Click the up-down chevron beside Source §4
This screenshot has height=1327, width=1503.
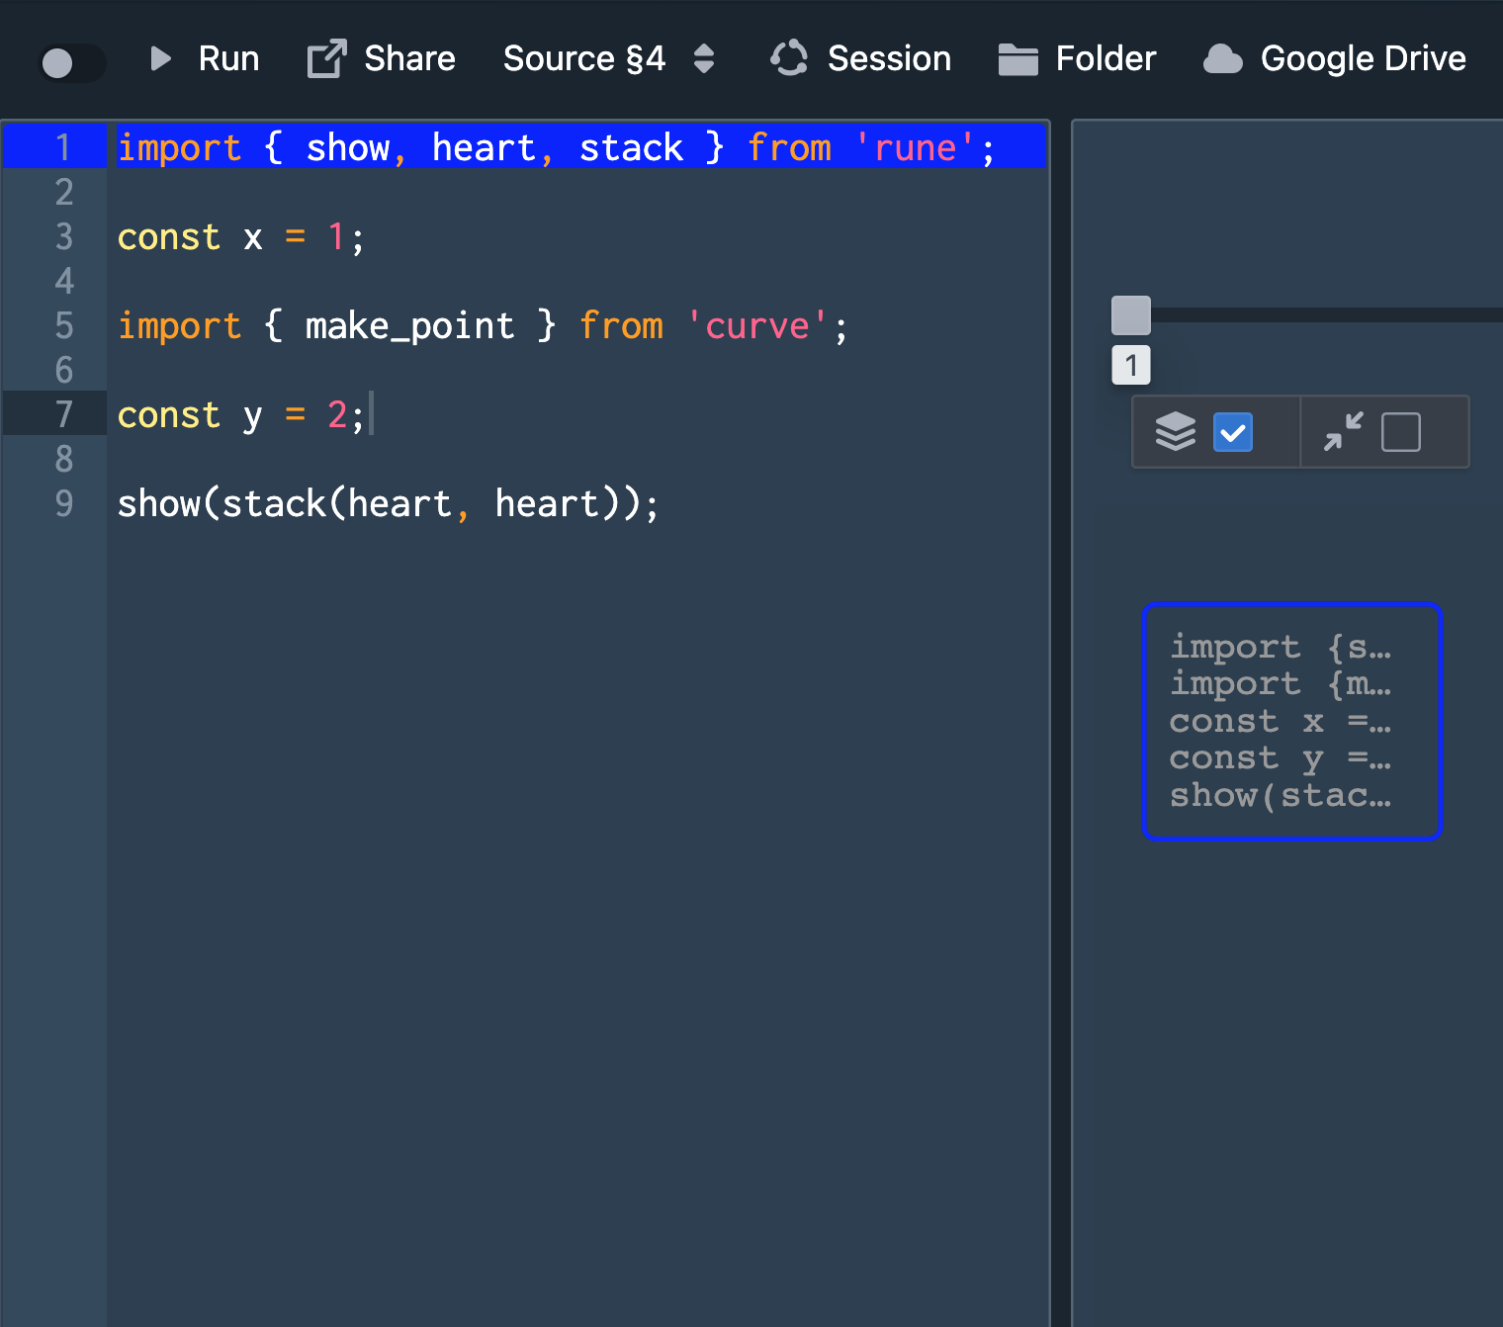704,58
